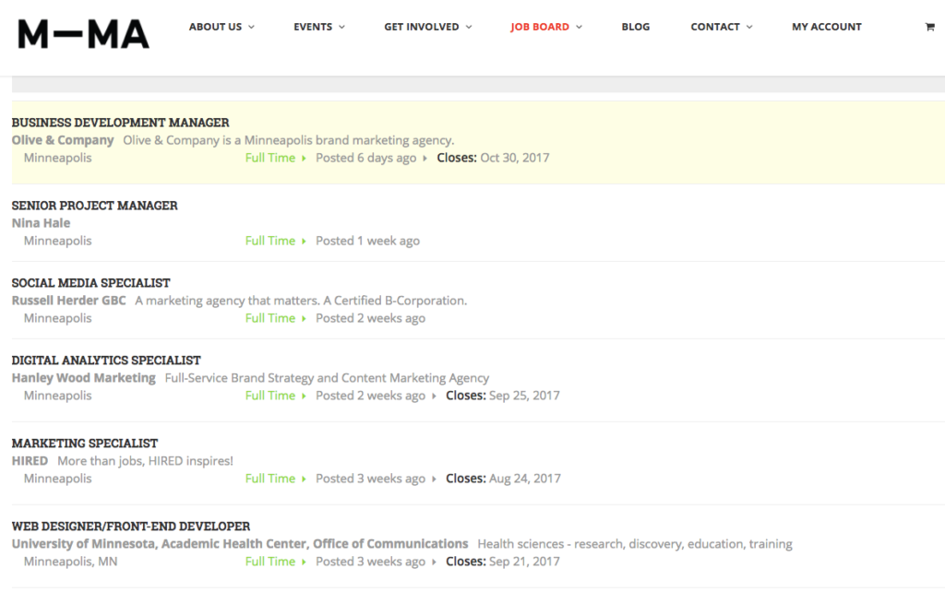This screenshot has width=945, height=592.
Task: Go to My Account
Action: [826, 27]
